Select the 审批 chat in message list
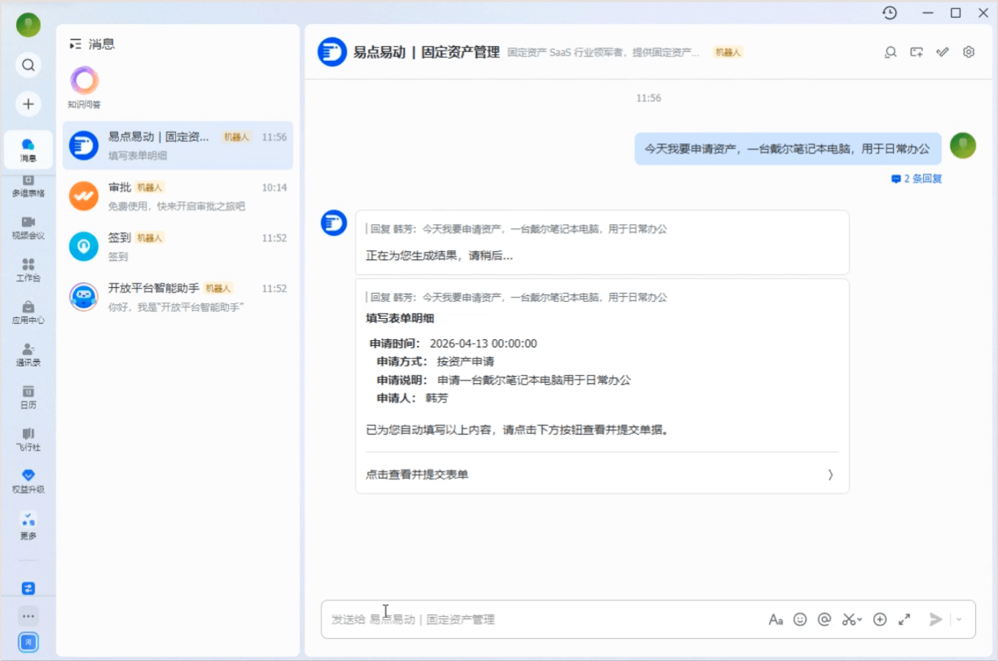This screenshot has height=661, width=998. (x=178, y=195)
